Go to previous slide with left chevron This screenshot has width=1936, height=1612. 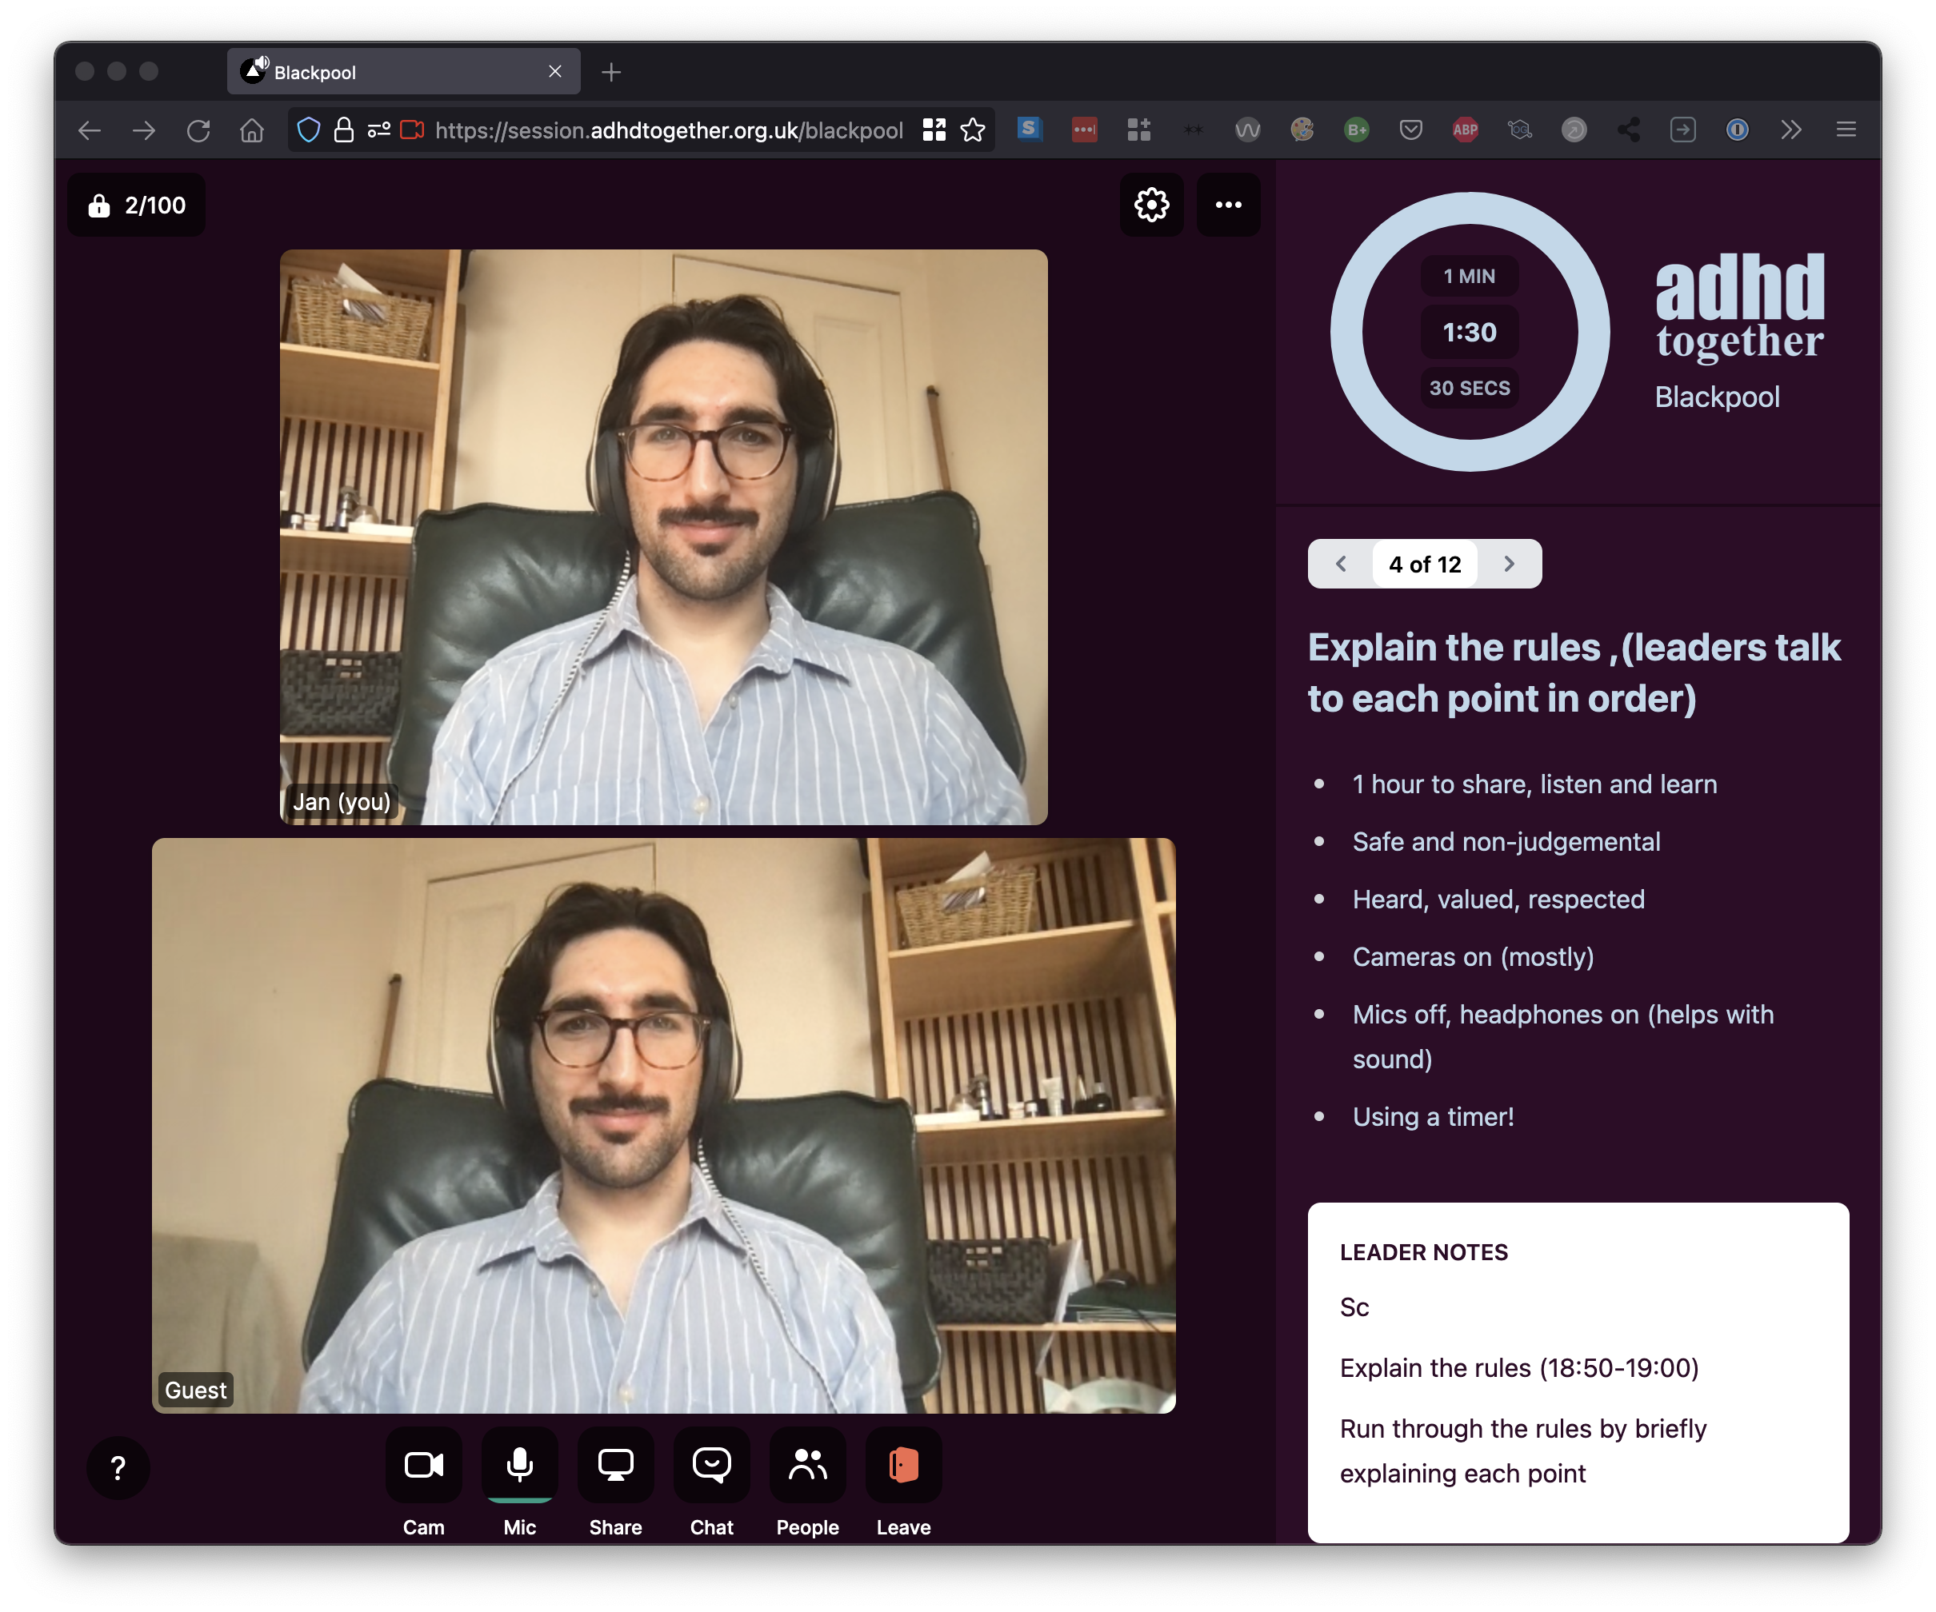point(1341,564)
